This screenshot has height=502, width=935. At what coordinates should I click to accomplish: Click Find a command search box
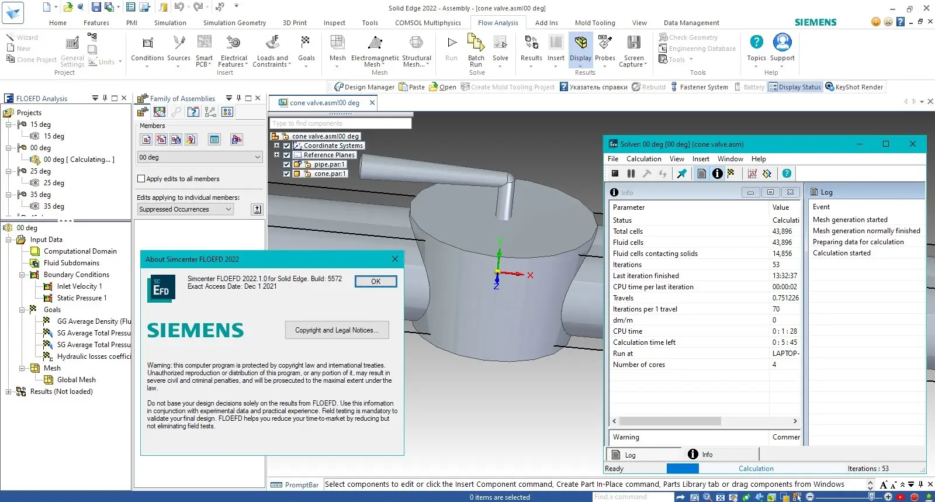632,497
